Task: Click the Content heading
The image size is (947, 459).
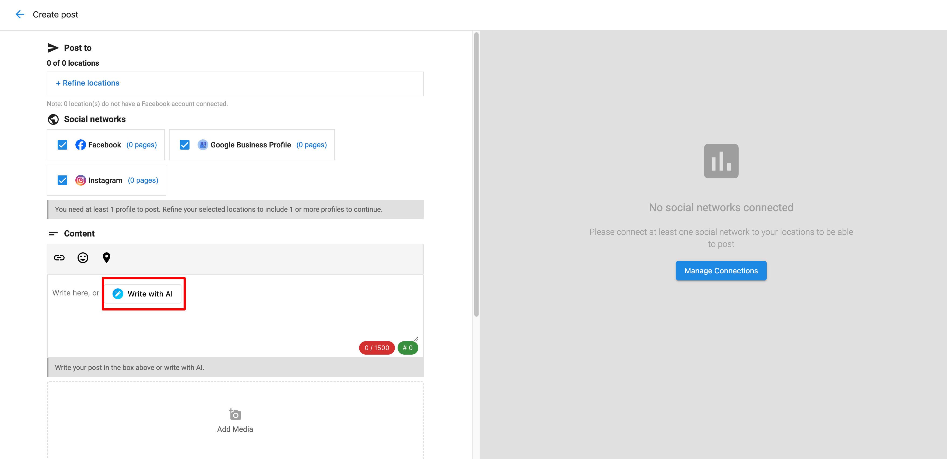Action: [x=79, y=234]
